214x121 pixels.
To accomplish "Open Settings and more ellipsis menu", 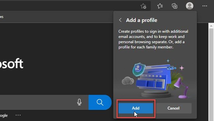I will (204, 6).
